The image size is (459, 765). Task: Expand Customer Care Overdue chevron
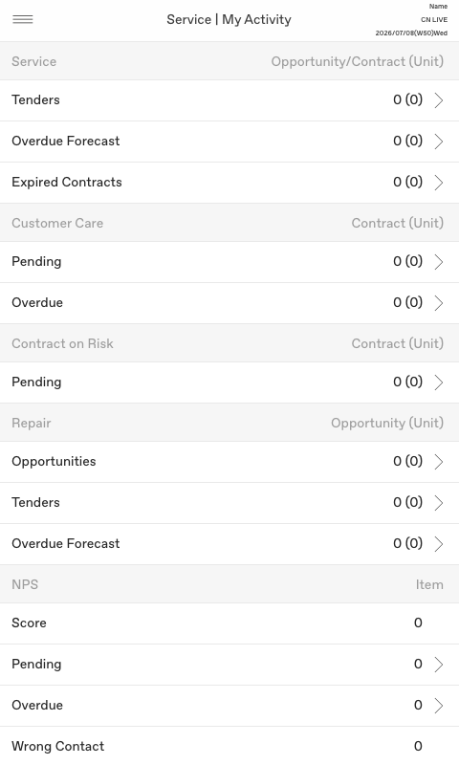click(x=439, y=303)
